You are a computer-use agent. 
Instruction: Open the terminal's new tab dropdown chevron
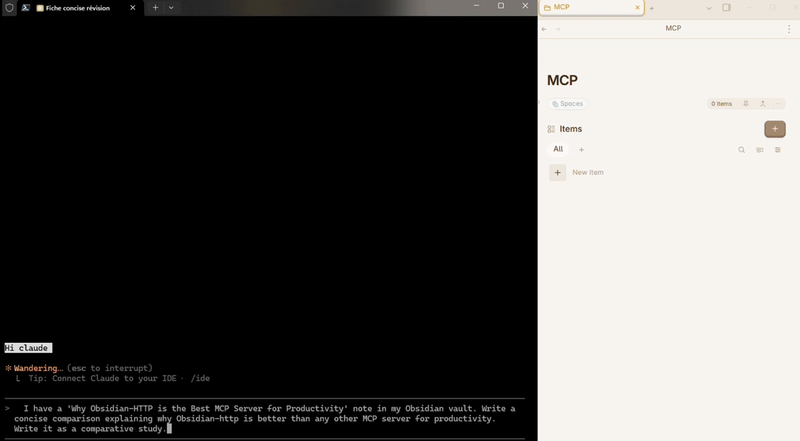coord(171,7)
